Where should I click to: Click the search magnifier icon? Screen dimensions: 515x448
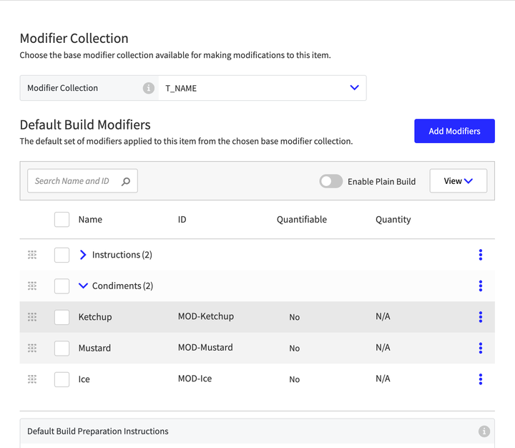point(126,182)
